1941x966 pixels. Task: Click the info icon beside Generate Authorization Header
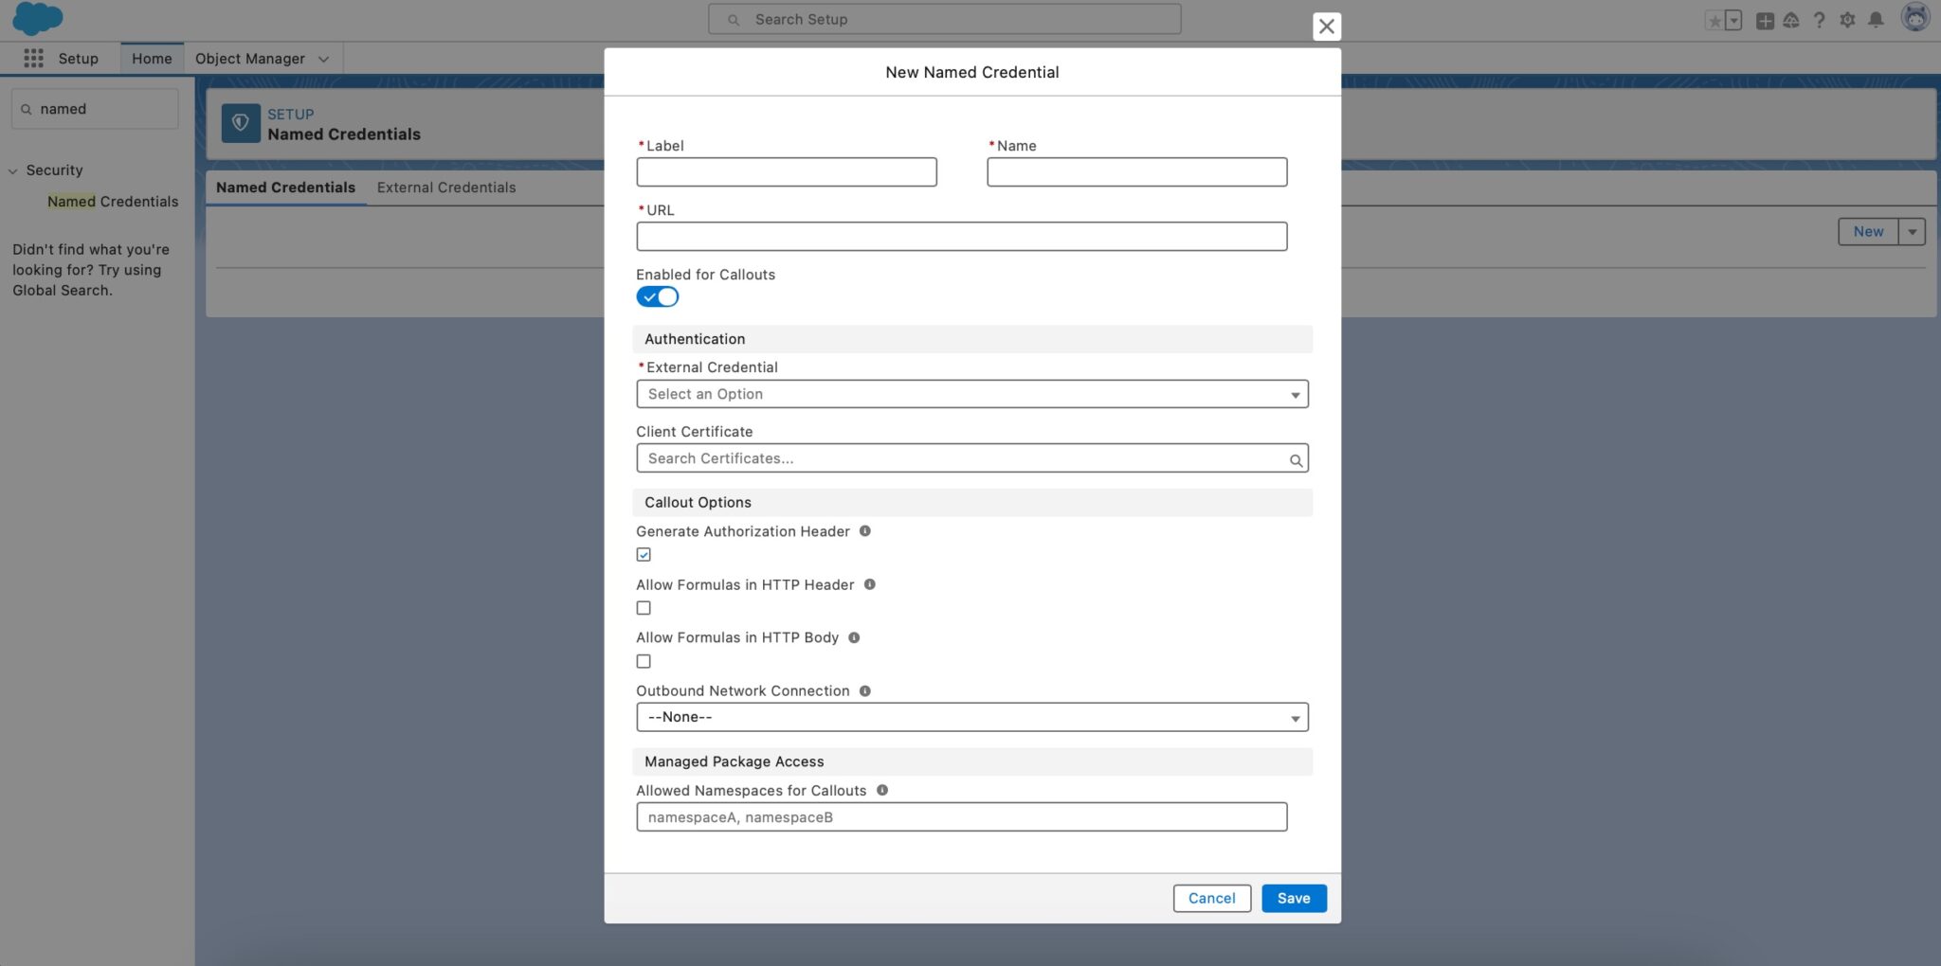[x=864, y=530]
